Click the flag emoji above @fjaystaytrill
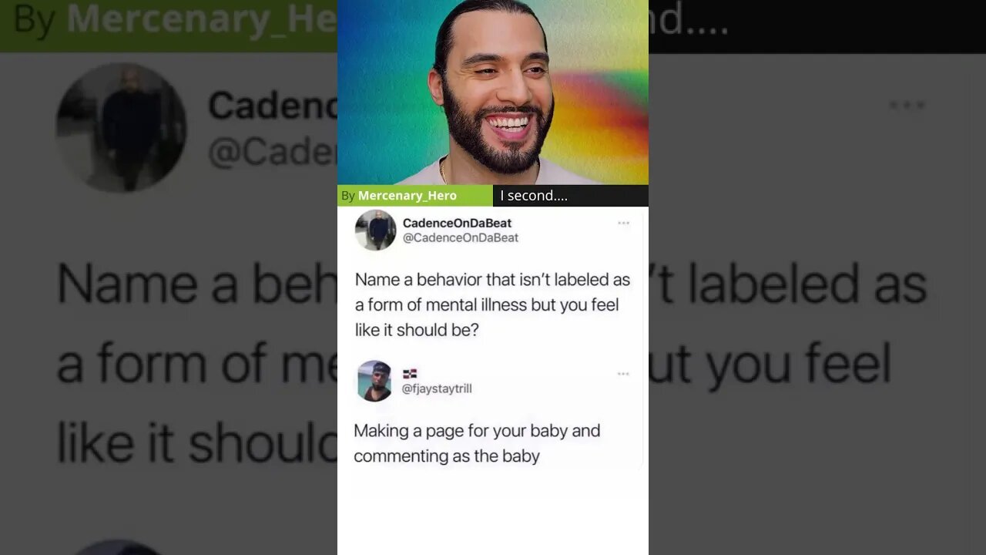986x555 pixels. pos(410,374)
